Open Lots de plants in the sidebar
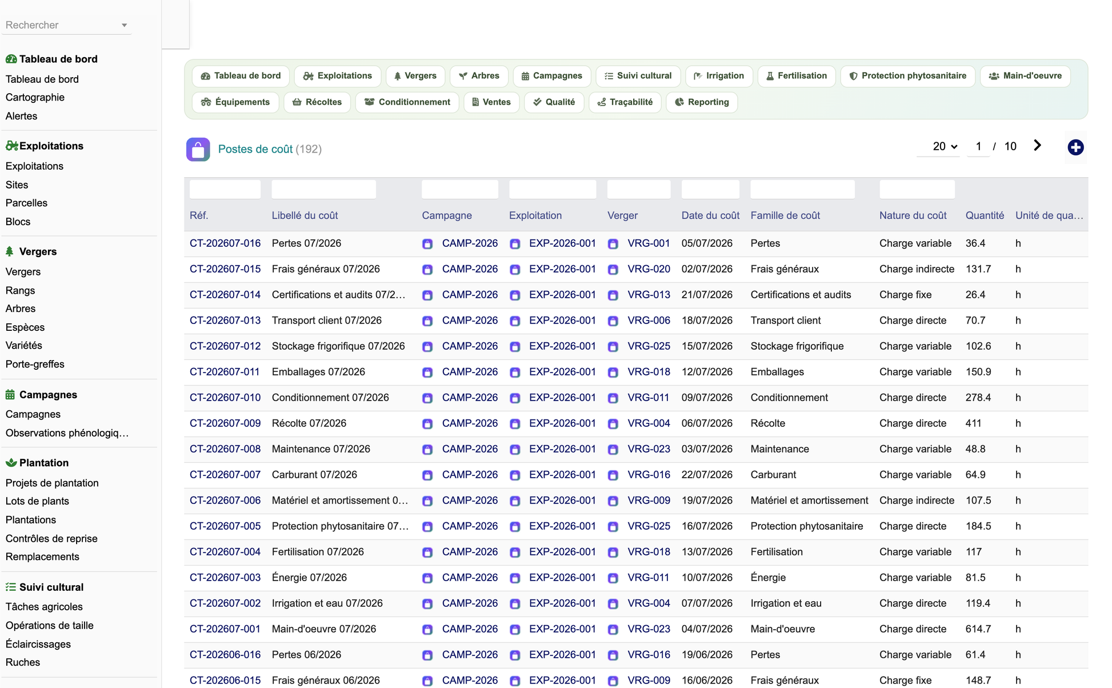 tap(37, 501)
